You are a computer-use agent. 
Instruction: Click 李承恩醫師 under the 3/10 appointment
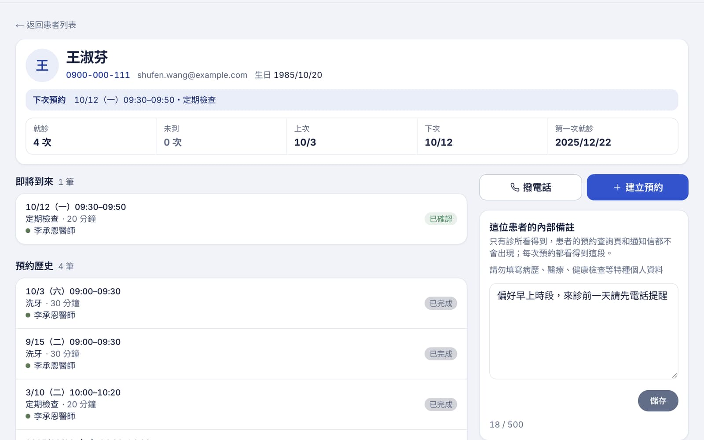(x=55, y=416)
